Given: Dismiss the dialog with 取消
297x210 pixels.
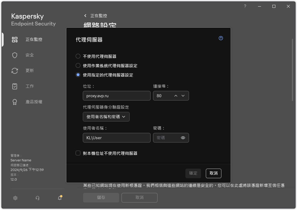Looking at the screenshot, I should coord(213,173).
